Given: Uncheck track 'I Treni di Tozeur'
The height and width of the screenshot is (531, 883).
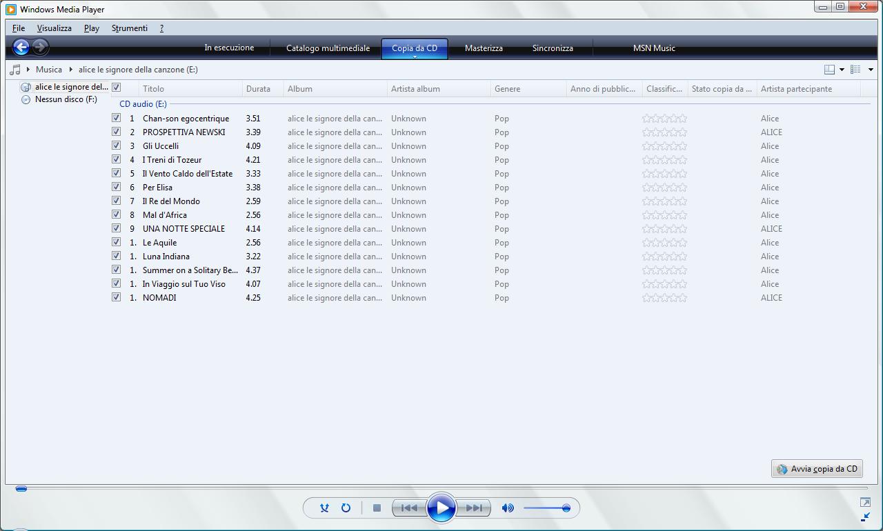Looking at the screenshot, I should click(116, 159).
